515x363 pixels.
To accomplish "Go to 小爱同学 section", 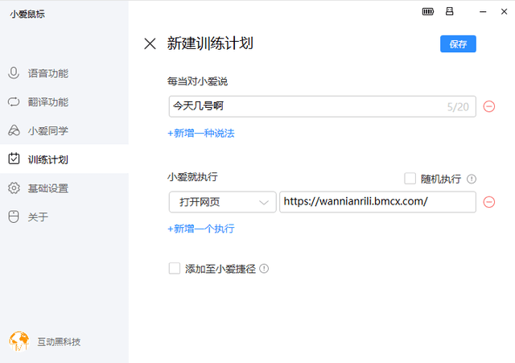I will [x=64, y=130].
